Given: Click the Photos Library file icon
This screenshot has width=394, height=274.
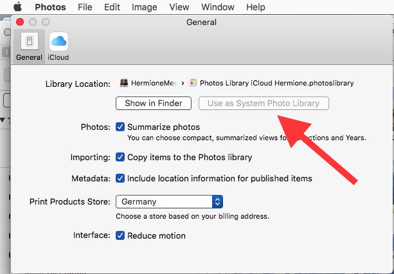Looking at the screenshot, I should 193,83.
